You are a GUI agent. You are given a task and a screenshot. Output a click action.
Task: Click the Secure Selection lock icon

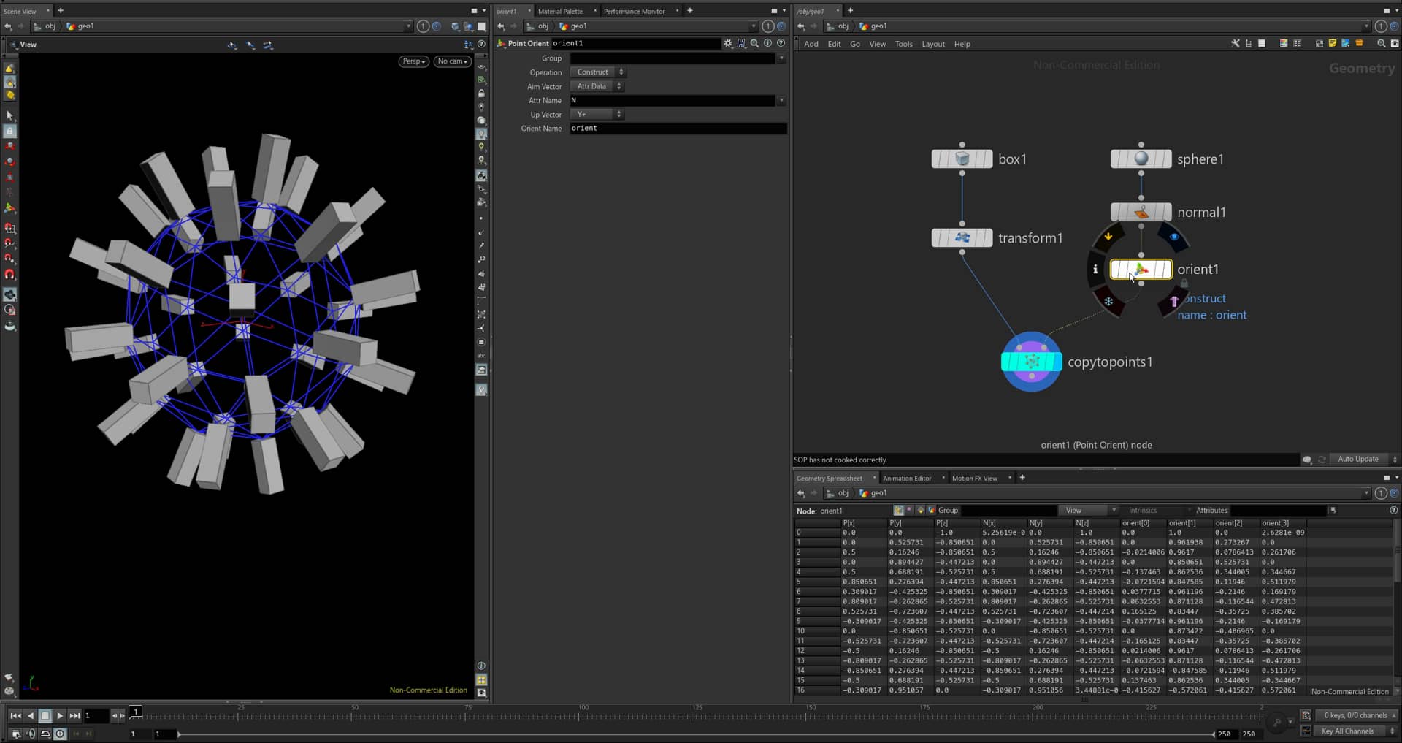[9, 132]
